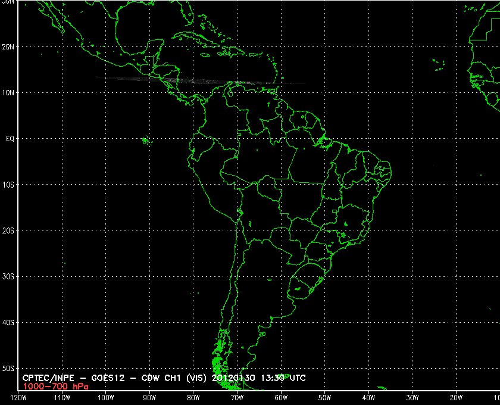Click the 90W longitude label

tap(149, 398)
